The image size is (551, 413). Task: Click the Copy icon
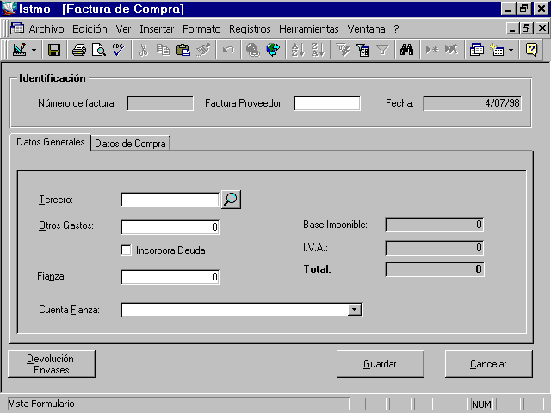(163, 50)
